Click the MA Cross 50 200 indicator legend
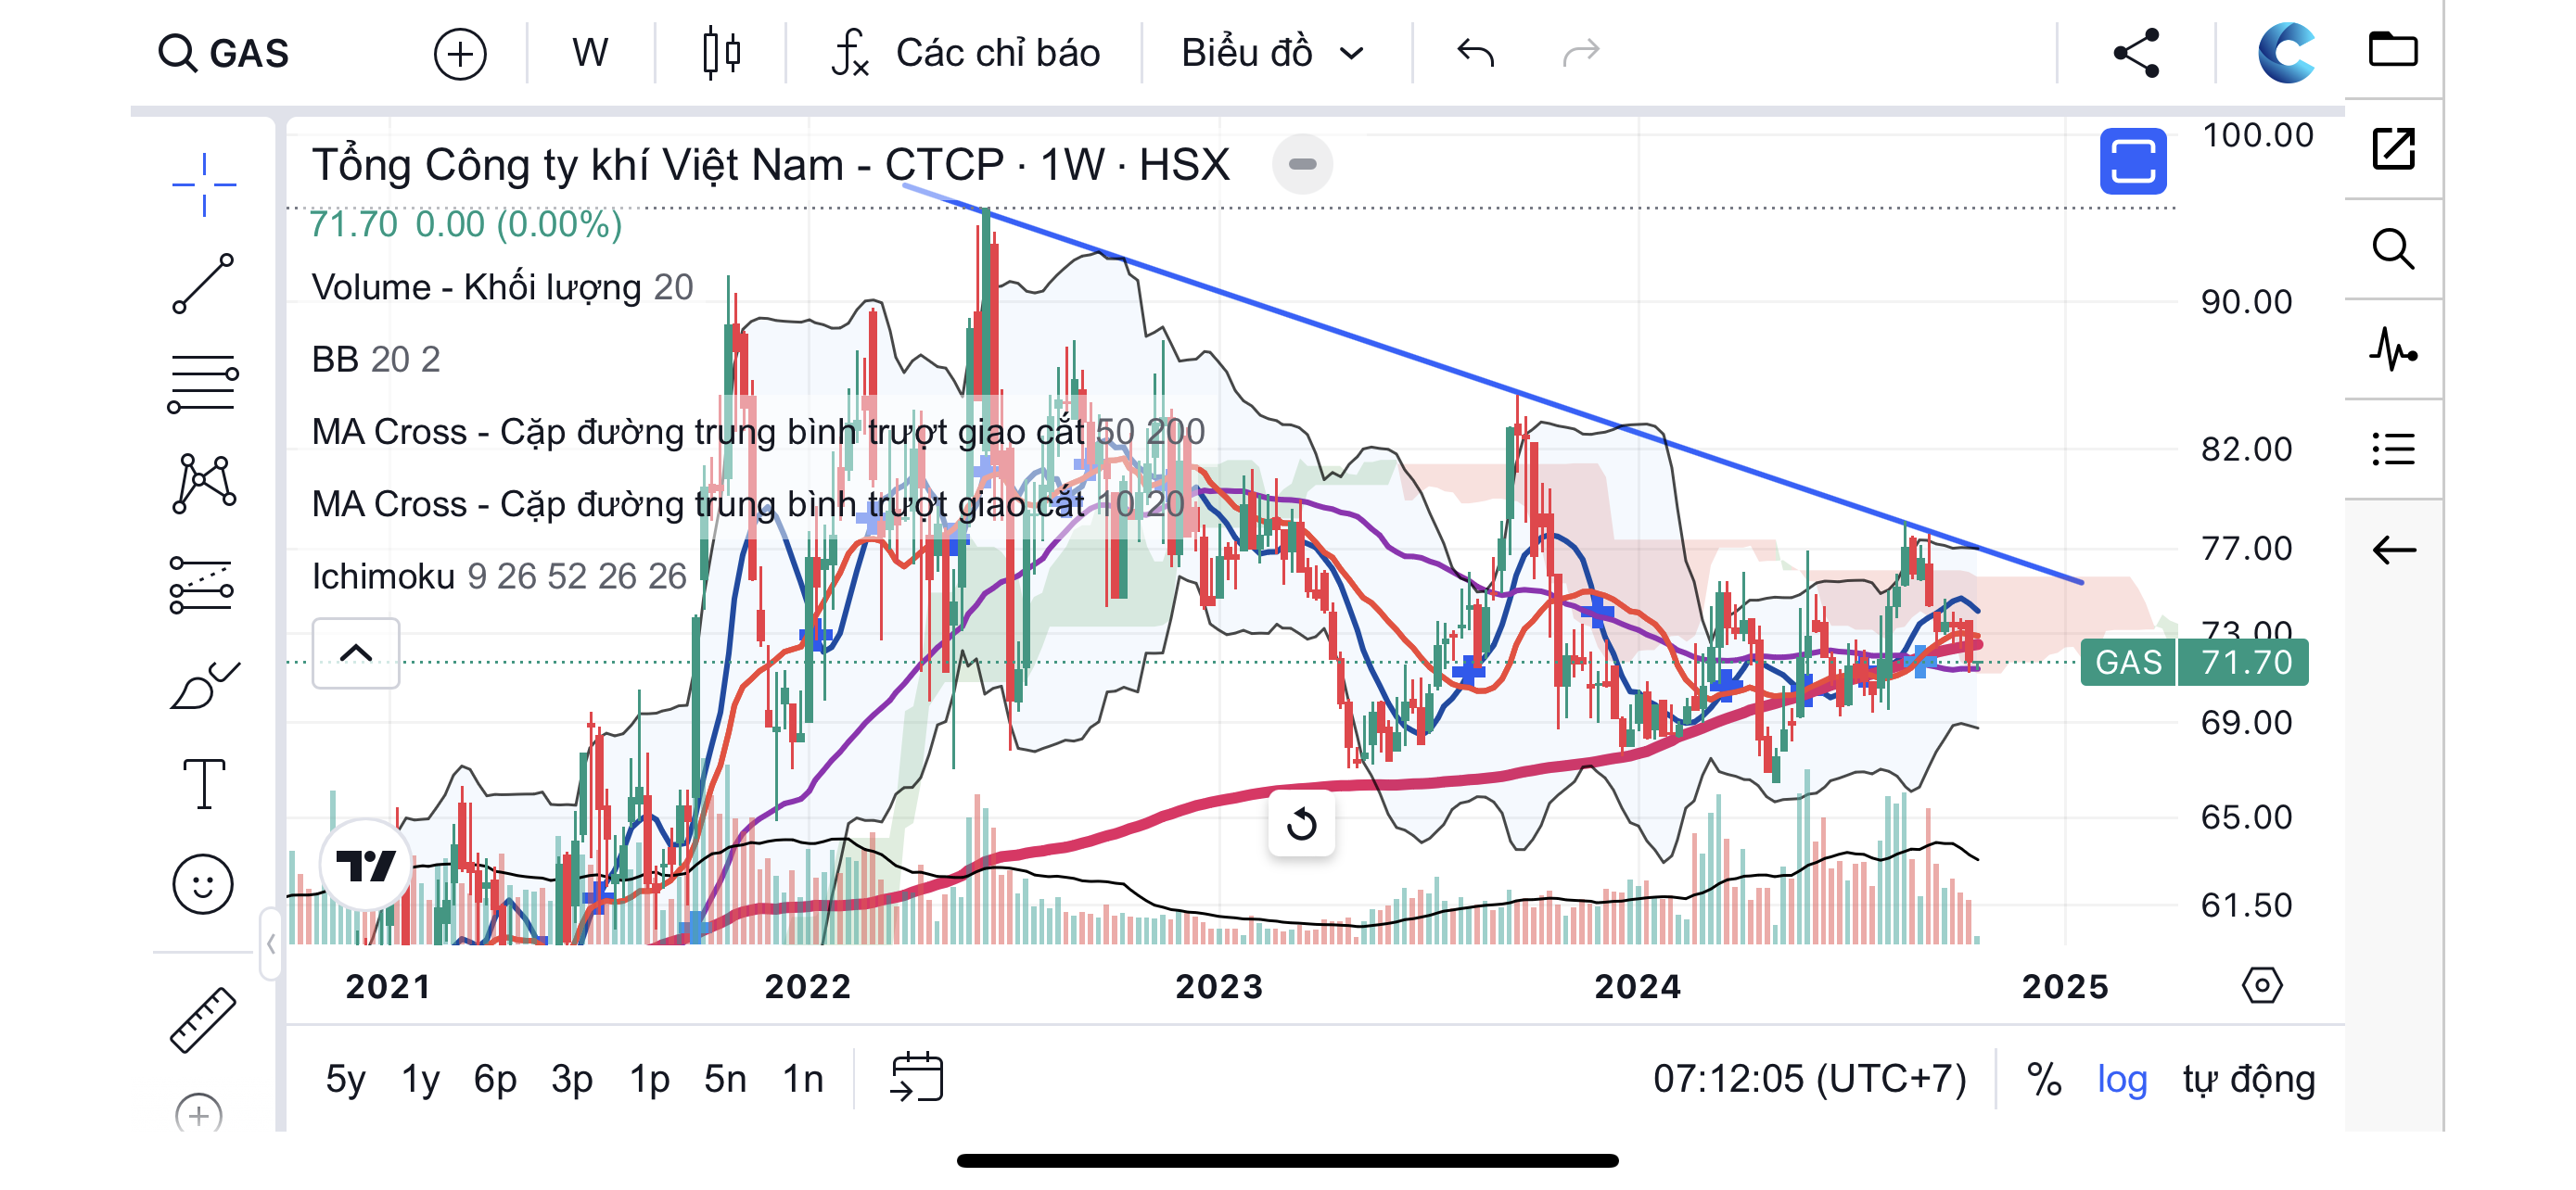 pos(758,432)
